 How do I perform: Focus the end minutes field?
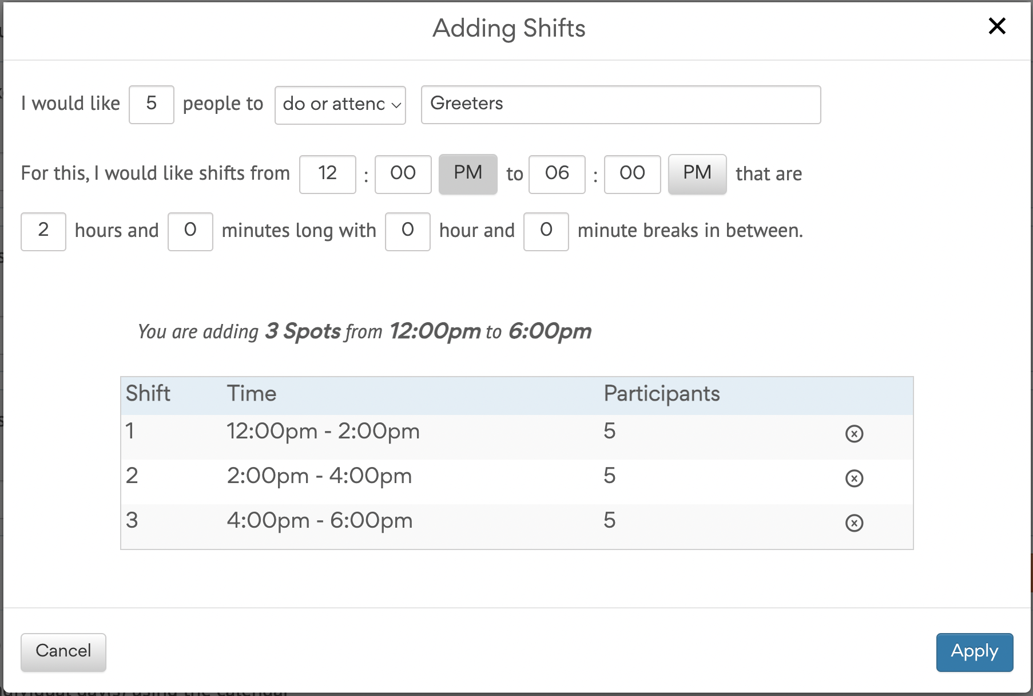click(633, 174)
